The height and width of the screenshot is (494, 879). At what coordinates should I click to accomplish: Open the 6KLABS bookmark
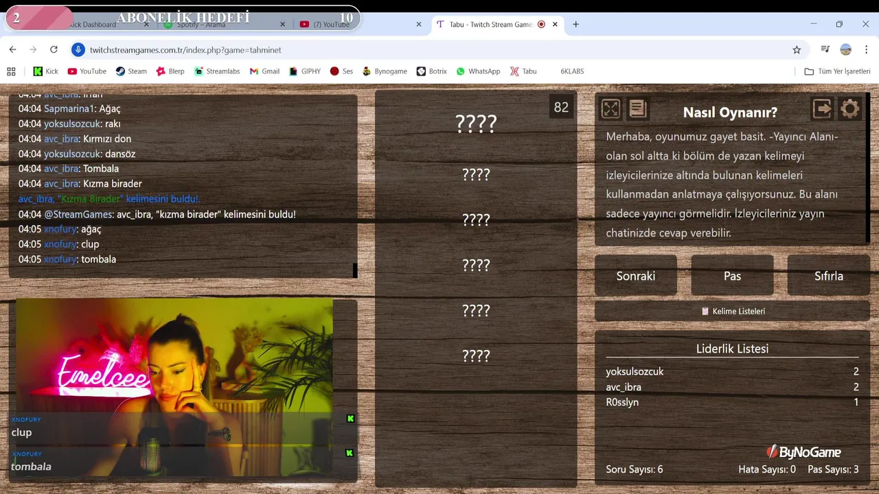coord(572,71)
